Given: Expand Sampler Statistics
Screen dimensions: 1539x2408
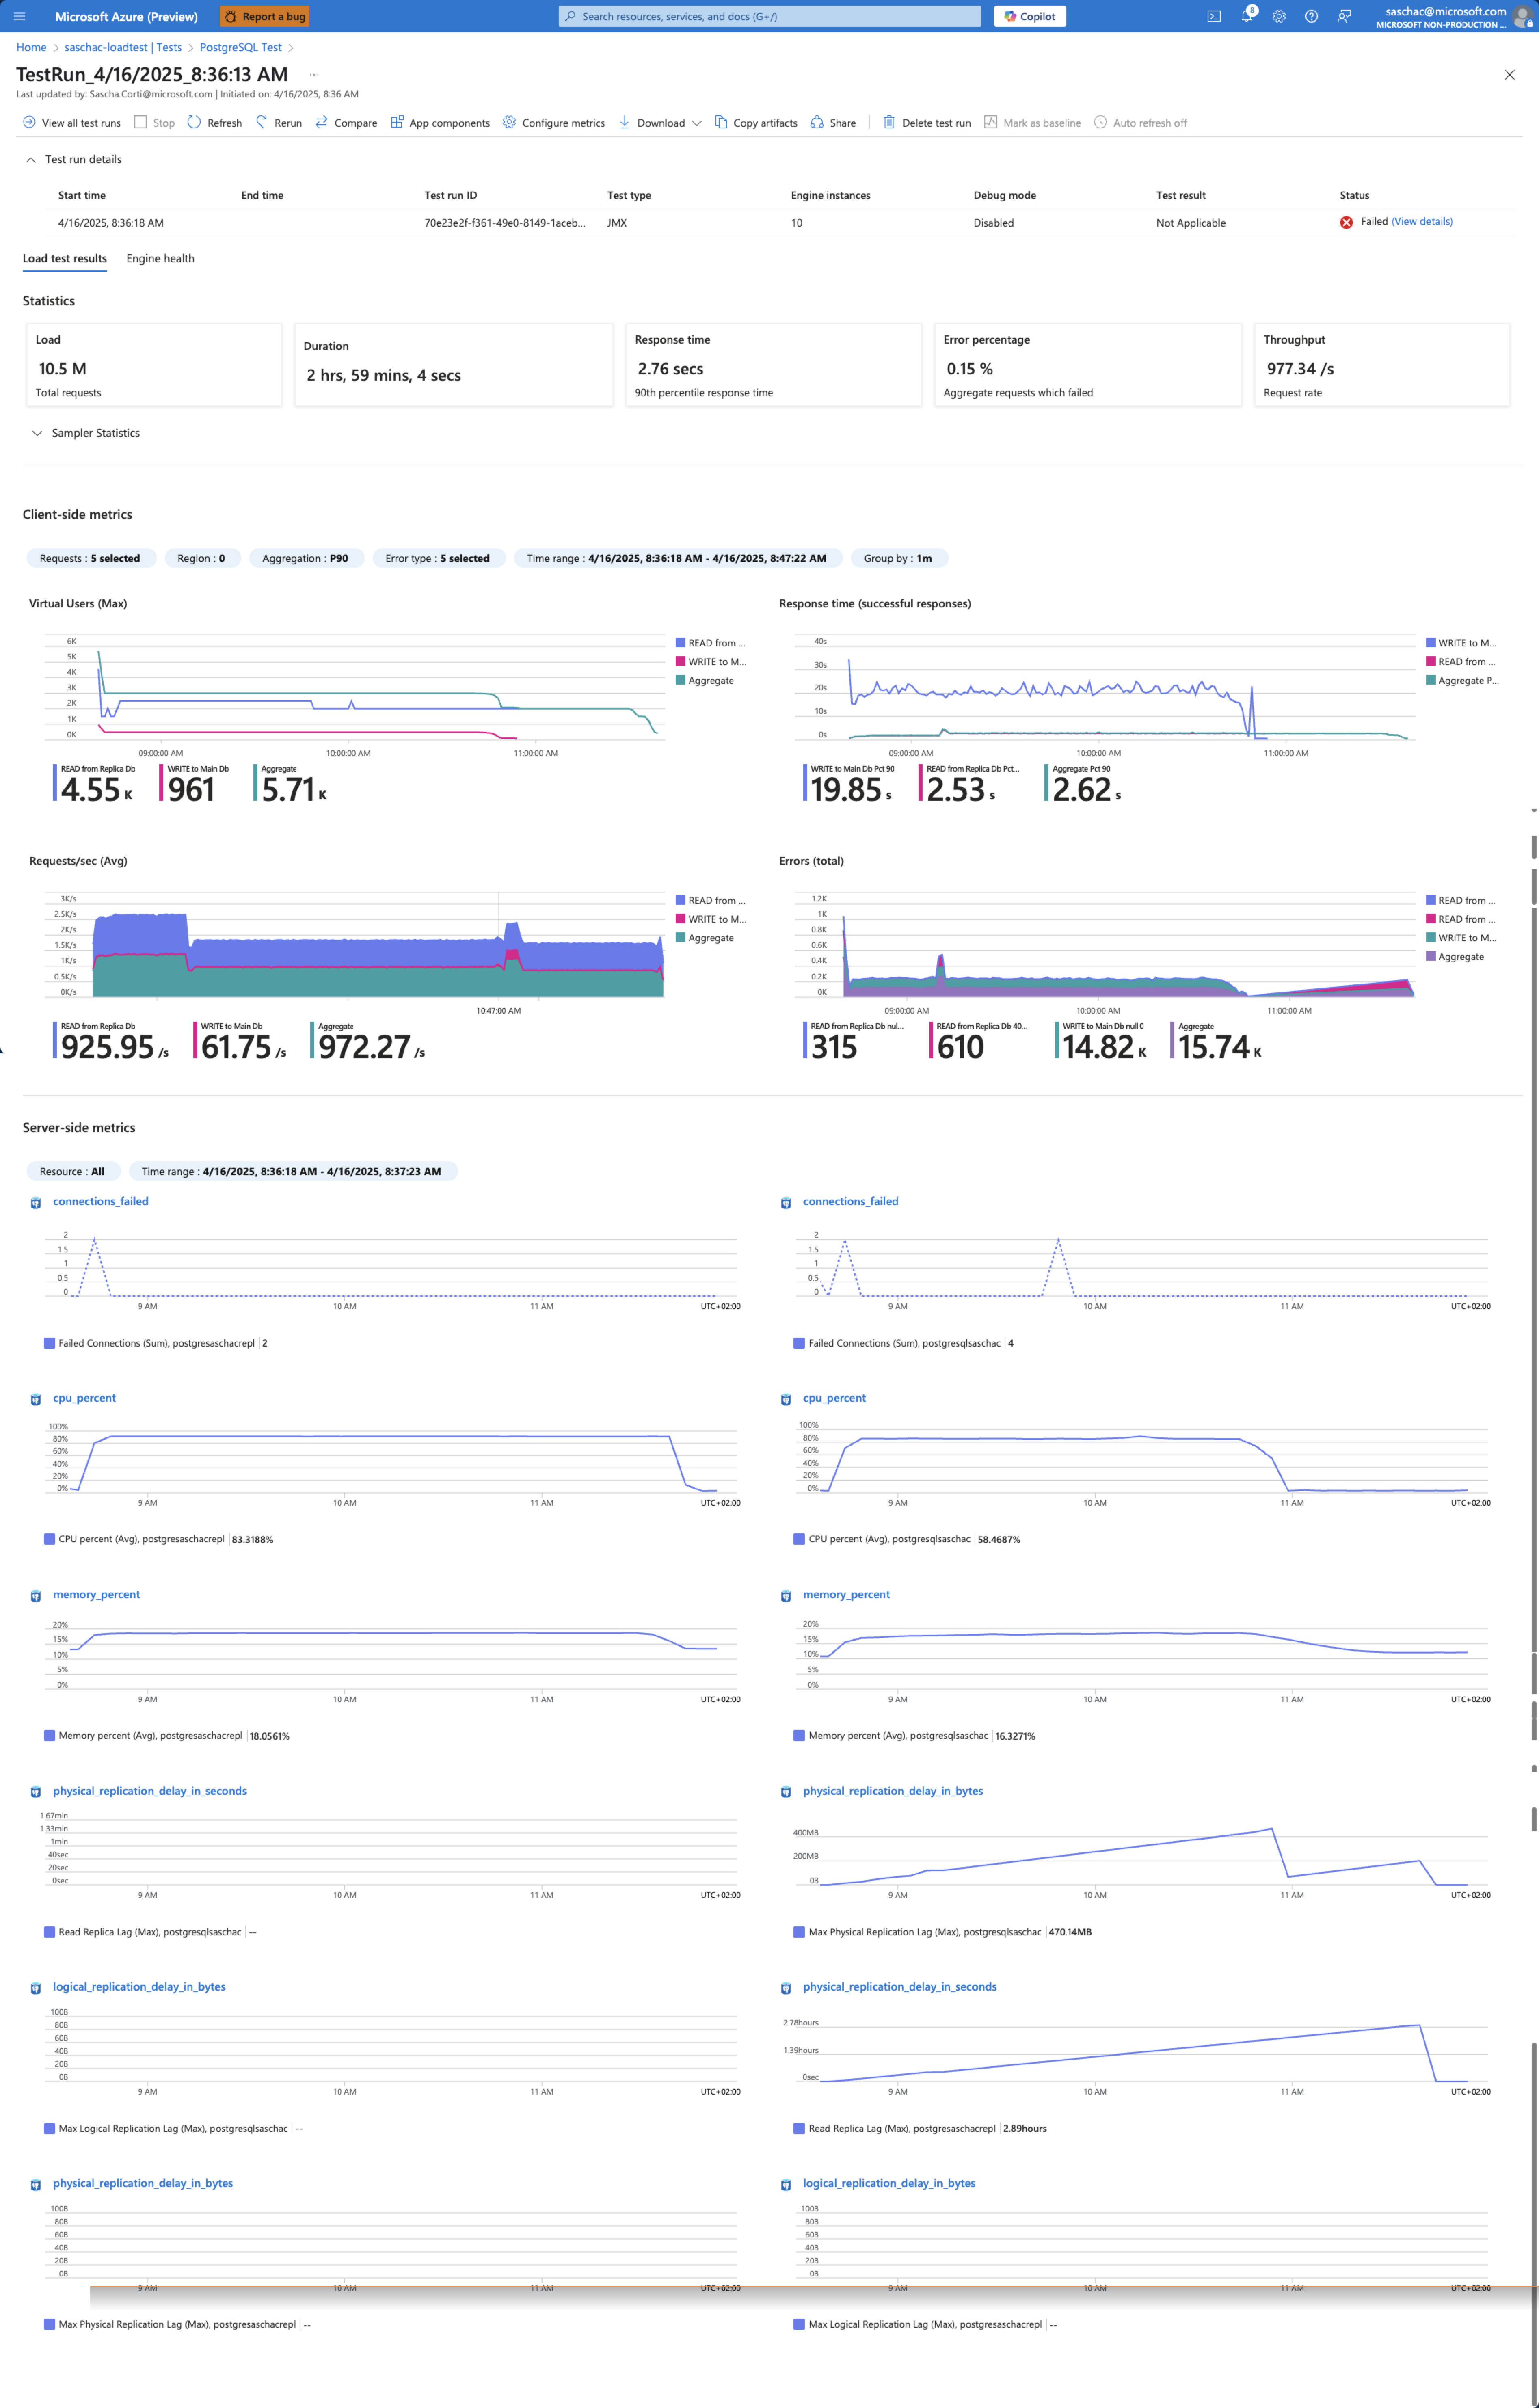Looking at the screenshot, I should click(x=86, y=433).
